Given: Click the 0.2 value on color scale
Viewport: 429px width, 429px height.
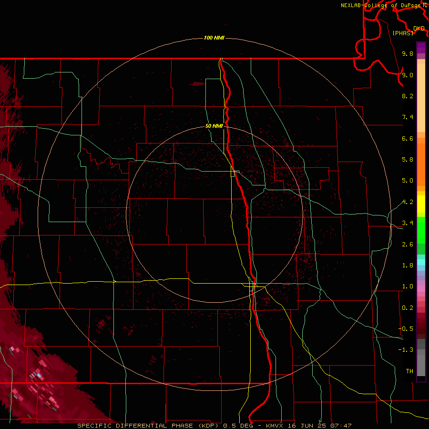Looking at the screenshot, I should pos(408,308).
